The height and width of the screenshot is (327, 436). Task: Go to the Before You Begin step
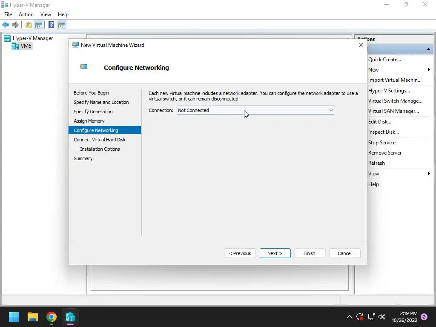(91, 93)
